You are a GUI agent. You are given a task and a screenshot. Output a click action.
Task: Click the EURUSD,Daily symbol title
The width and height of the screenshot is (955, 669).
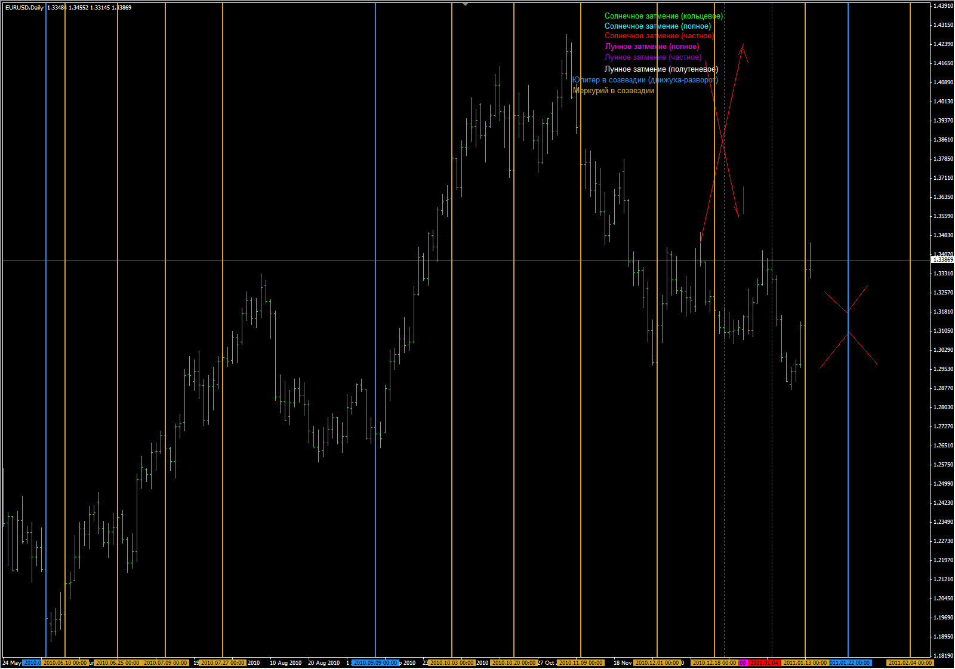pyautogui.click(x=24, y=8)
